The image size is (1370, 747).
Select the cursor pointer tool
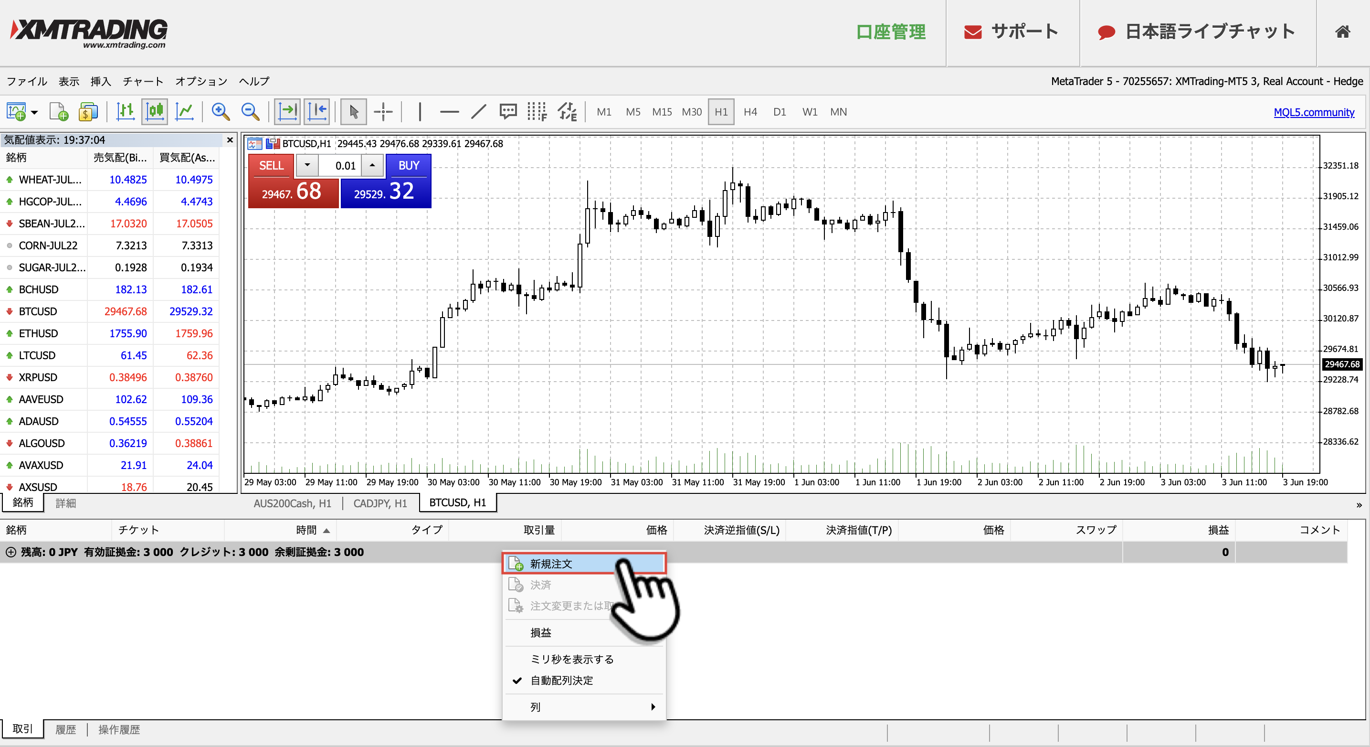click(x=354, y=112)
